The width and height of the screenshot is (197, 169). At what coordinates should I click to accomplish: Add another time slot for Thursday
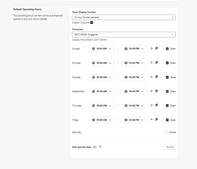pyautogui.click(x=152, y=105)
